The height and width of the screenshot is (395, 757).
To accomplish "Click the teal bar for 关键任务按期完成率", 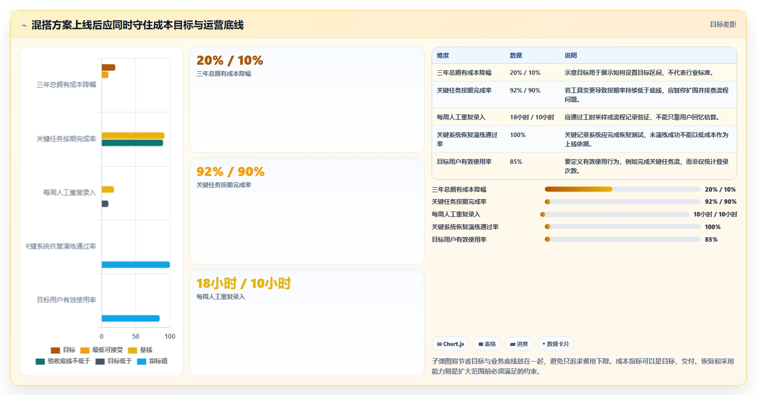I will coord(132,143).
